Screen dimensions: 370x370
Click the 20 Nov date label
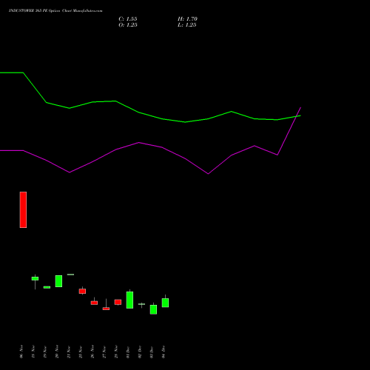click(x=57, y=351)
